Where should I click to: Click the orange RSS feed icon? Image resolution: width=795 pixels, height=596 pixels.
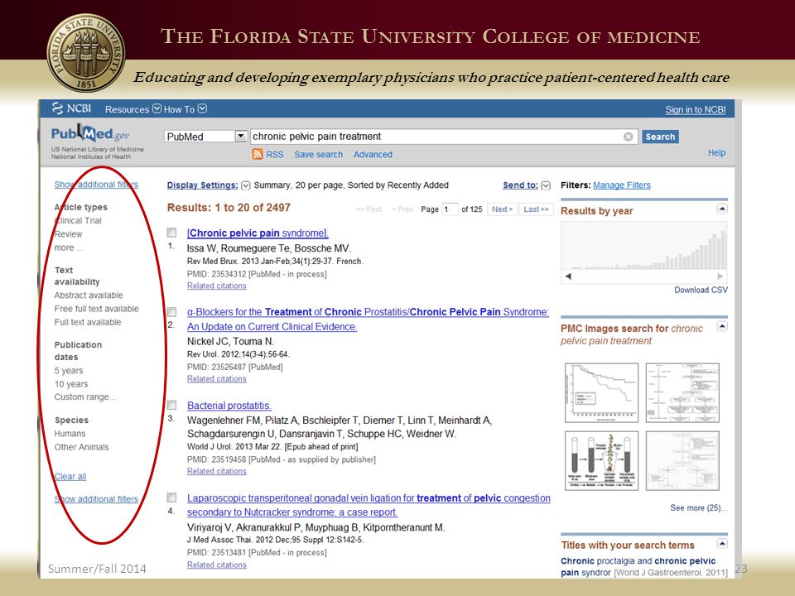(258, 154)
